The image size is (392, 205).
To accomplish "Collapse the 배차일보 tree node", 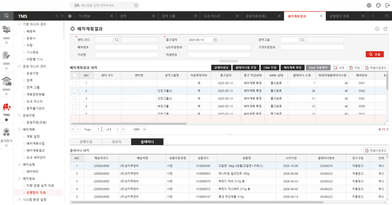I will point(20,179).
